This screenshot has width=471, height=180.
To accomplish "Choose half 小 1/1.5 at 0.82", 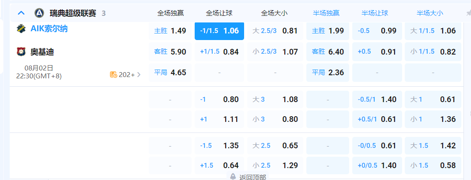I will (x=433, y=52).
